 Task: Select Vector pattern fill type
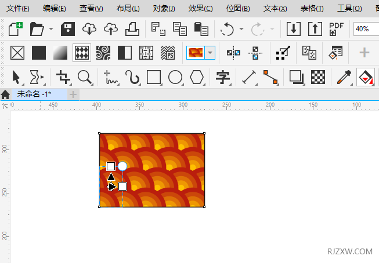(82, 53)
